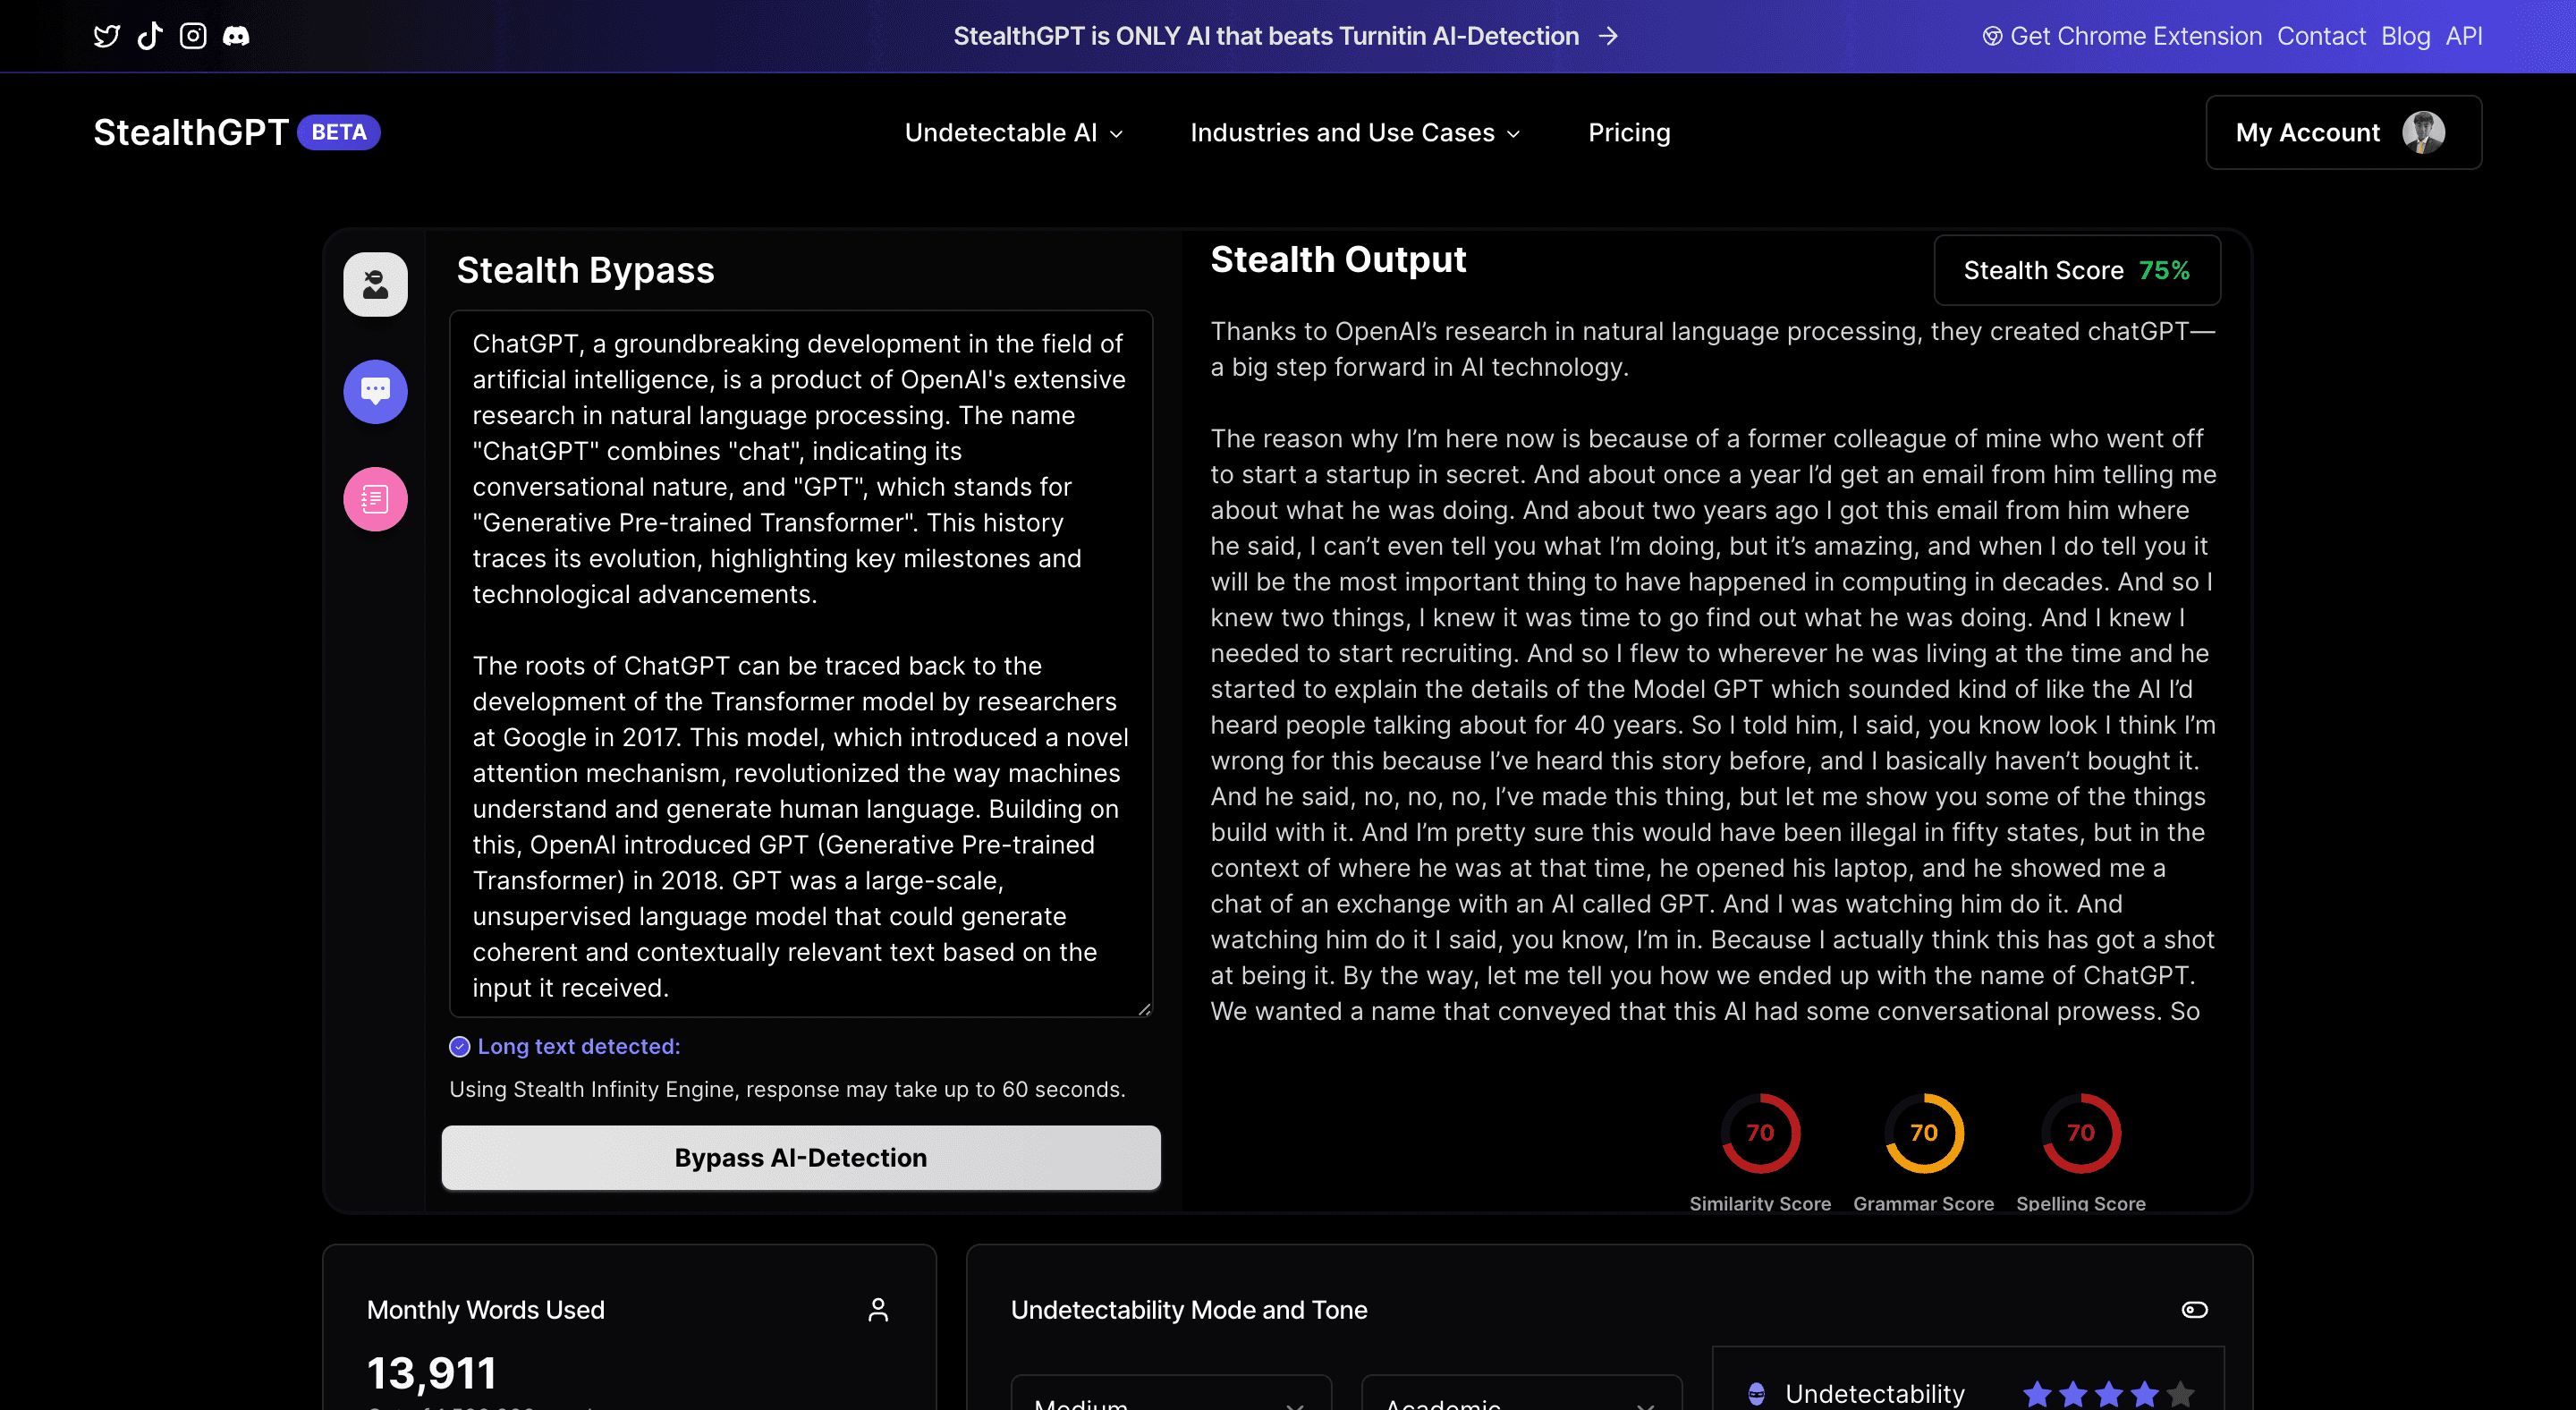Open the Discord social icon
This screenshot has width=2576, height=1410.
click(236, 36)
